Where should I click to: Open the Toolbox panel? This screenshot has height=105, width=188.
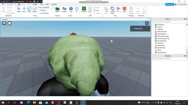click(x=64, y=10)
